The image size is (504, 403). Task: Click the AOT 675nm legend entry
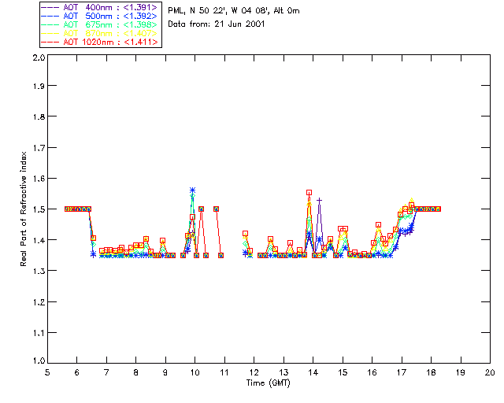tap(100, 24)
